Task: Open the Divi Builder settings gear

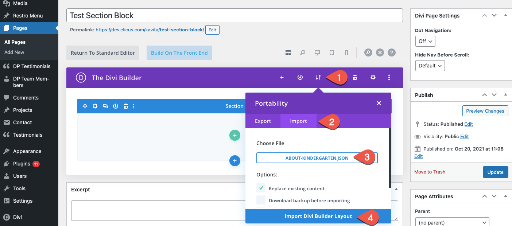Action: 373,77
